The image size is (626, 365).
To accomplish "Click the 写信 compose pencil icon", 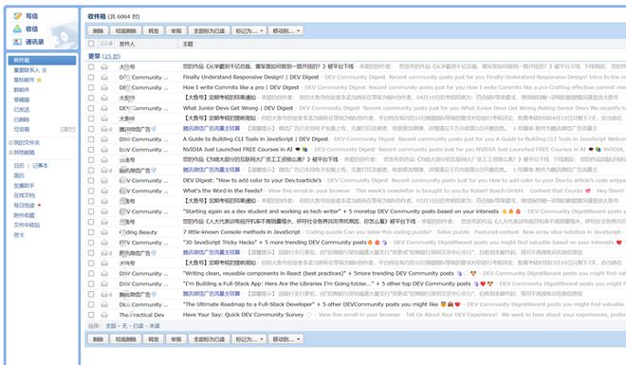I will pyautogui.click(x=18, y=16).
